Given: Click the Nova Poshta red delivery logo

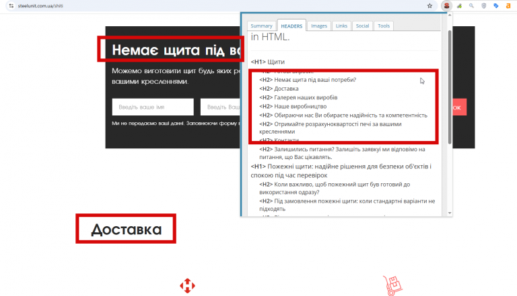Looking at the screenshot, I should [x=187, y=285].
